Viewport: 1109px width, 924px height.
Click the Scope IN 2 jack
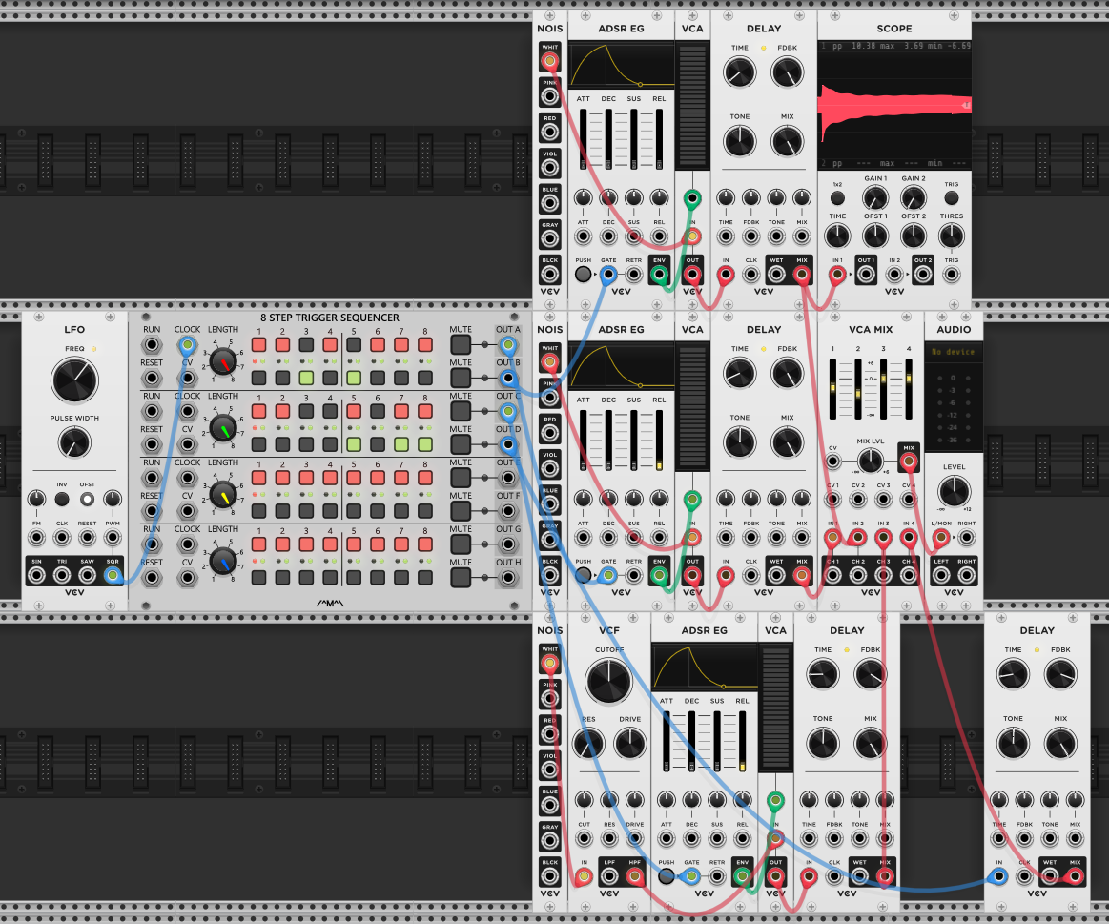pos(894,275)
